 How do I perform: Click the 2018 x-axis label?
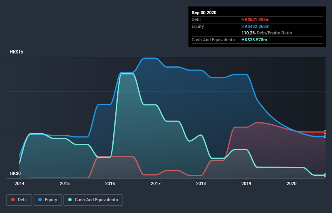coord(201,183)
